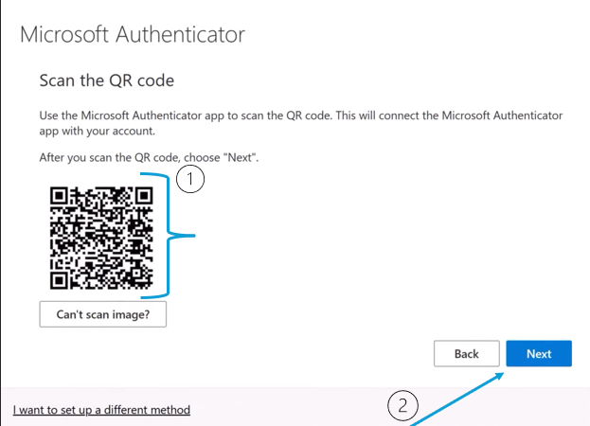This screenshot has width=590, height=426.
Task: Click the circled number 2 annotation
Action: click(x=403, y=406)
